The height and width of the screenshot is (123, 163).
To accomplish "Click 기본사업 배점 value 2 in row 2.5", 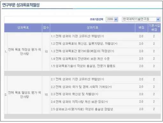I will click(x=154, y=109).
